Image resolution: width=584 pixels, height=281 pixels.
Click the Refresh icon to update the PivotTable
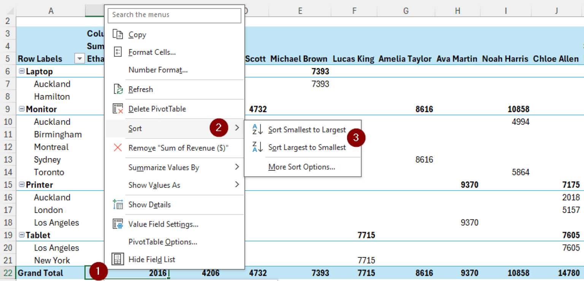point(118,89)
